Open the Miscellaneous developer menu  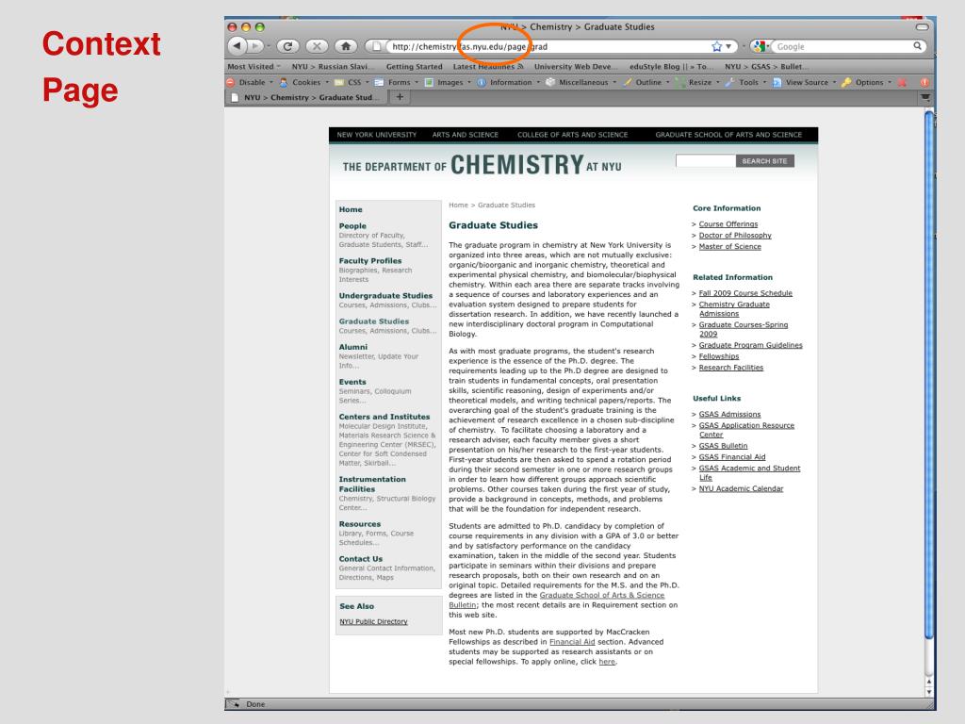[x=582, y=82]
